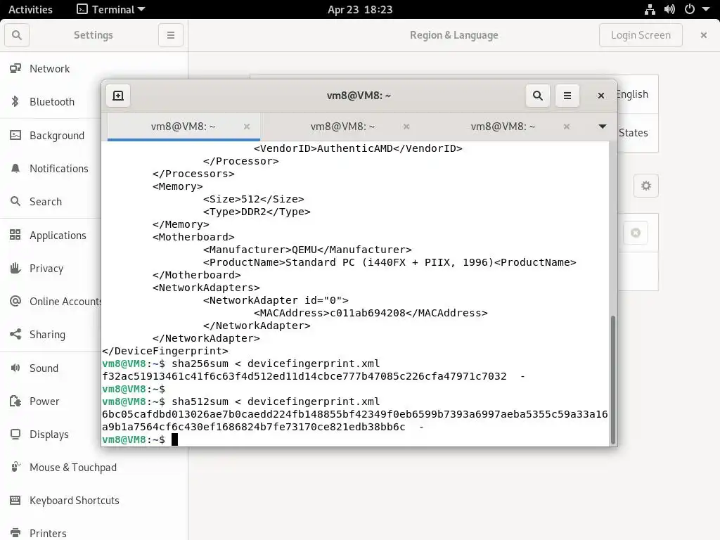Screen dimensions: 720x540
Task: Open Online Accounts settings panel
Action: point(51,301)
